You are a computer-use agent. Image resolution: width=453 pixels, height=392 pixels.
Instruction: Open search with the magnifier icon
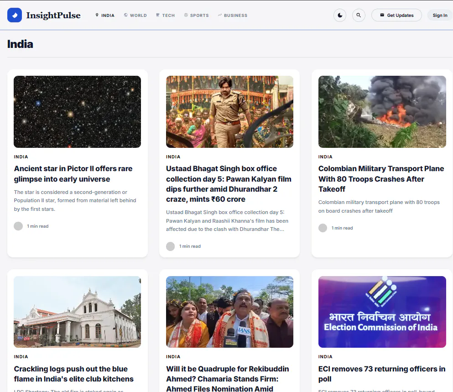pyautogui.click(x=359, y=15)
